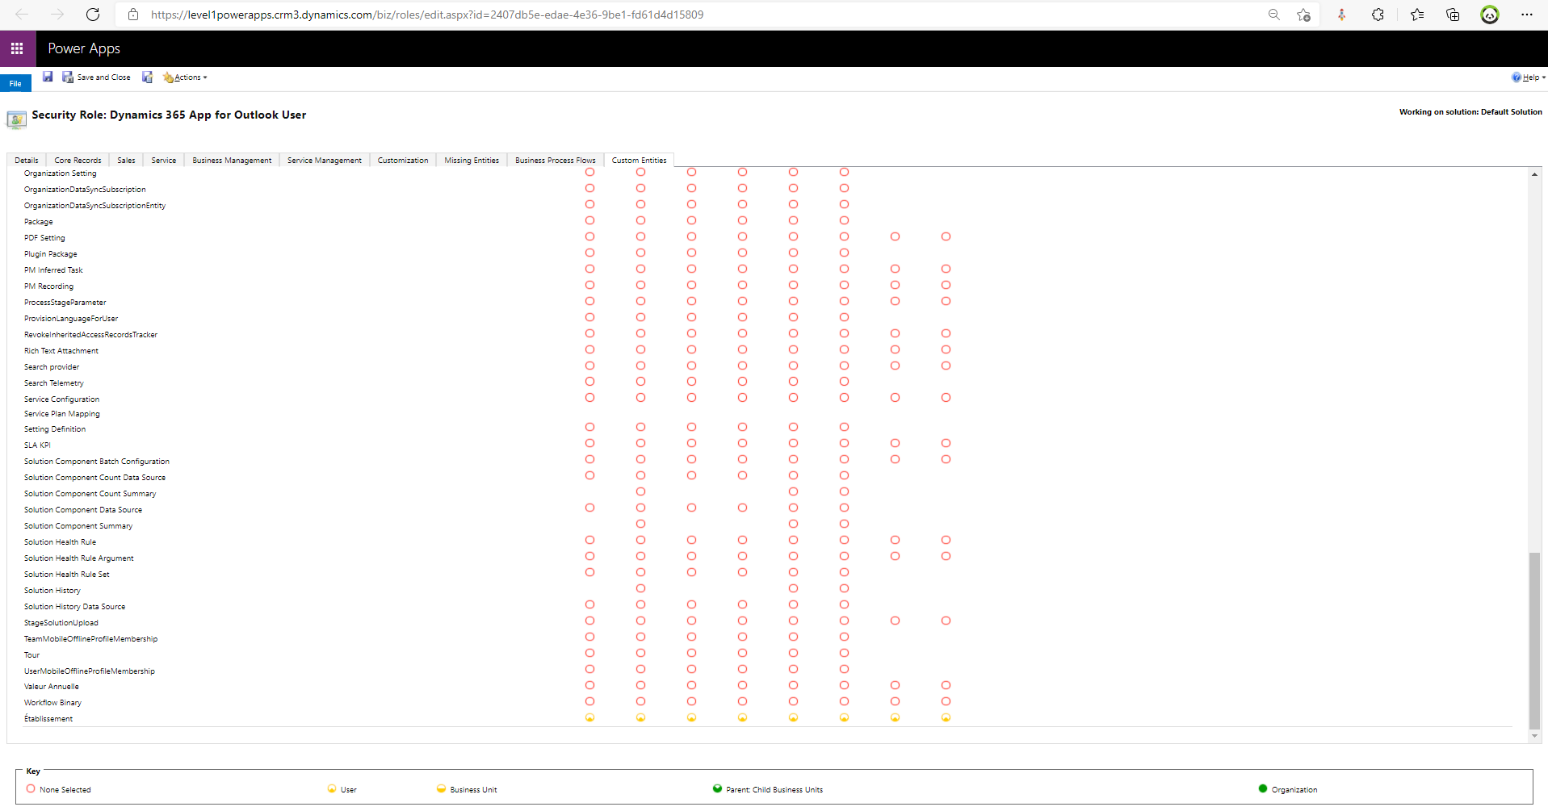Add this page to favorites star icon

pos(1303,15)
